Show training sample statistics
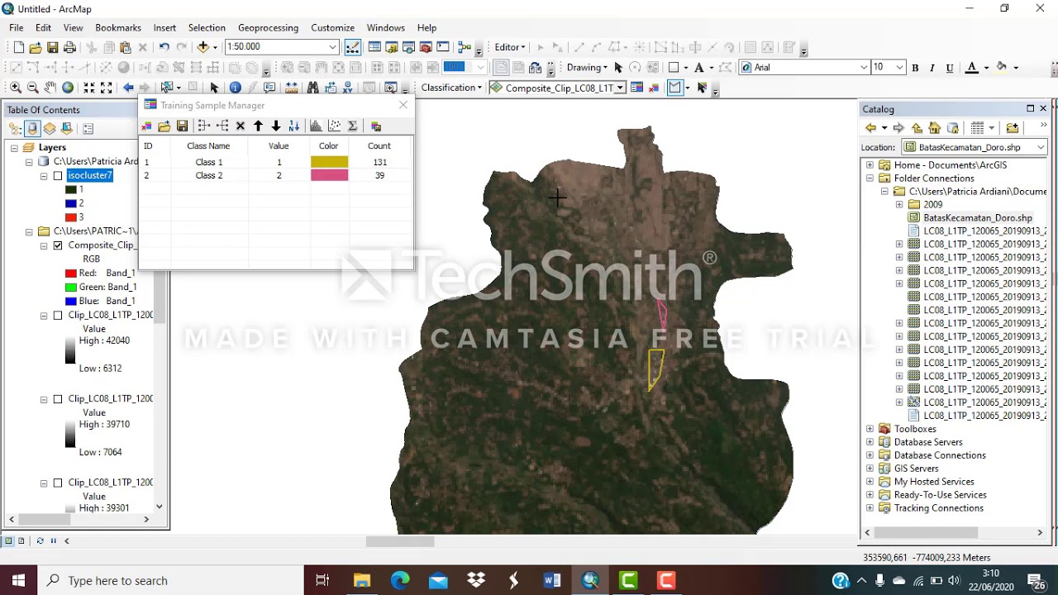 [352, 126]
